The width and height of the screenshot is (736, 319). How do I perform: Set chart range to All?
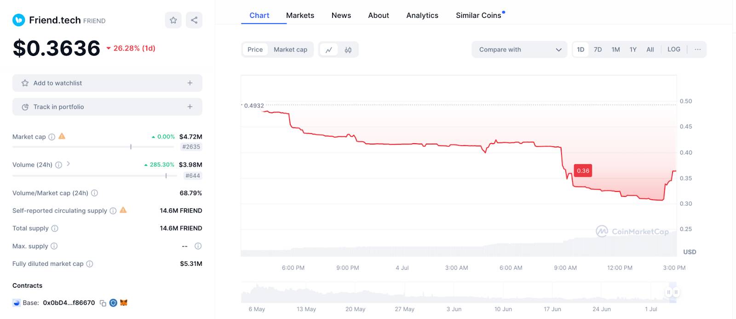point(650,50)
